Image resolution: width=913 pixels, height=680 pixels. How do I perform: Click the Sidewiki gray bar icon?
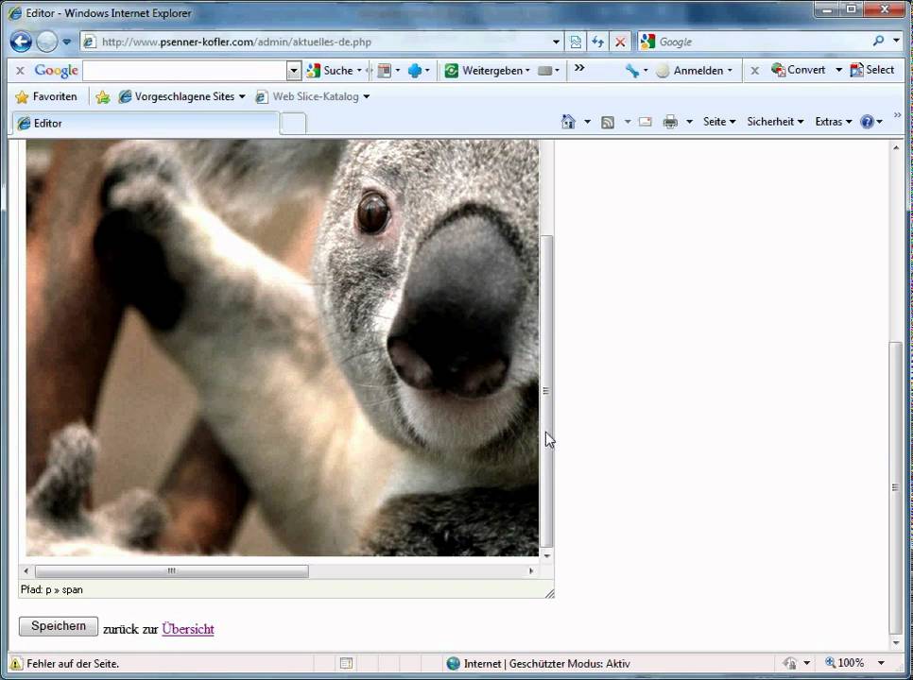point(545,71)
